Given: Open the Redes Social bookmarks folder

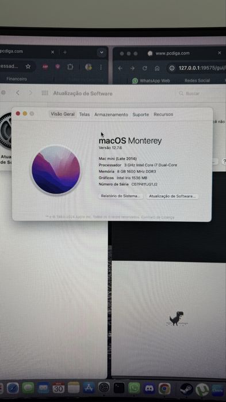Looking at the screenshot, I should [x=197, y=81].
